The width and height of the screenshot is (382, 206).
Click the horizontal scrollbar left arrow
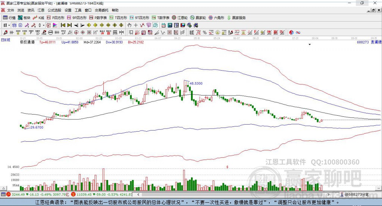138,194
